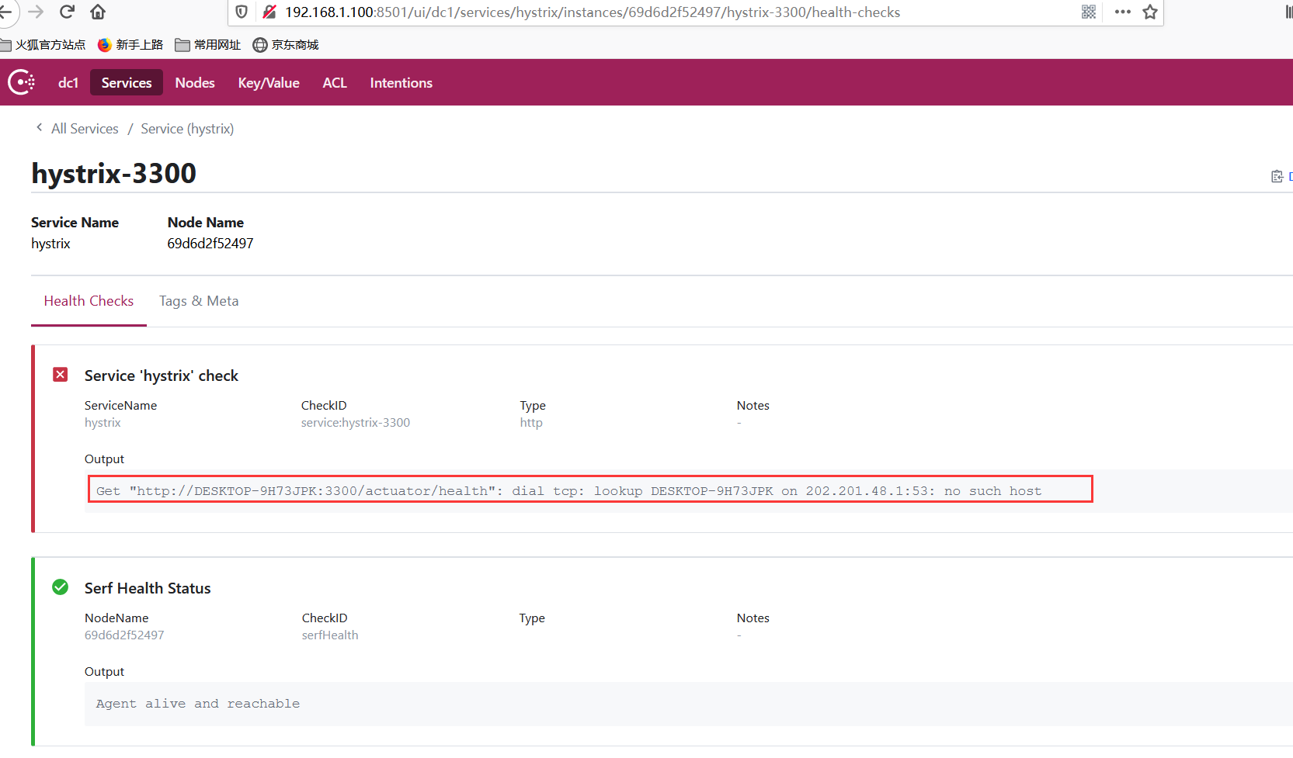1293x758 pixels.
Task: Click the red failing check icon
Action: [x=60, y=374]
